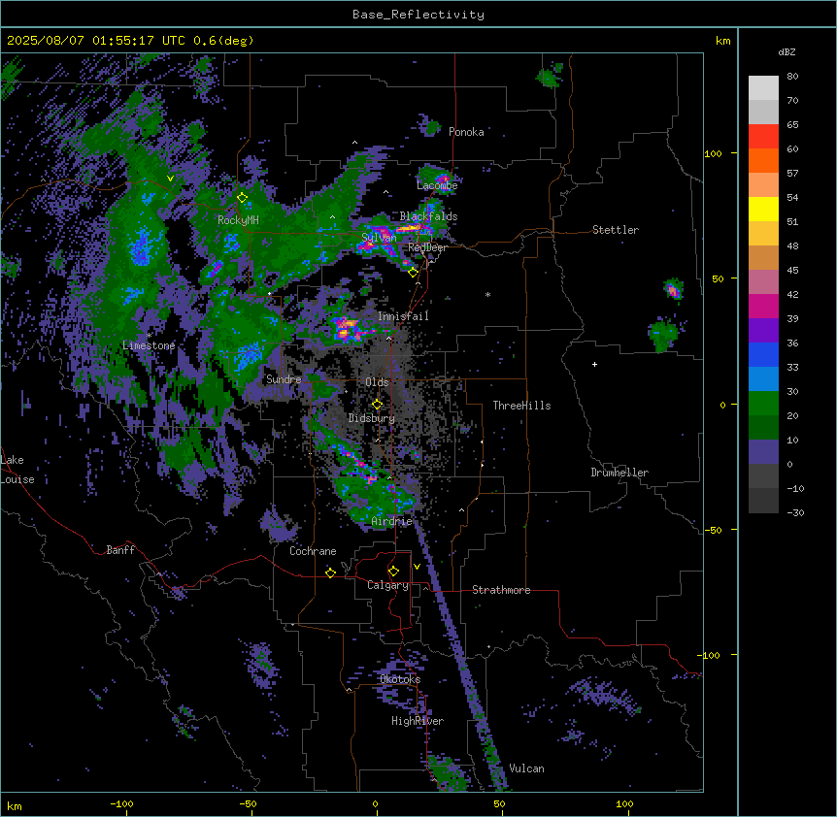Click the RockyMH label

point(238,219)
